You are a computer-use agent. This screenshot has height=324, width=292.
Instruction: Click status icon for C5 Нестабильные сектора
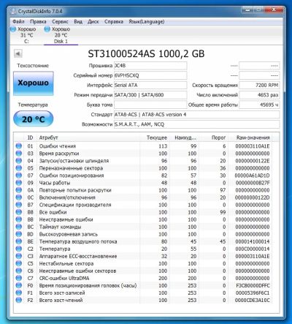[x=19, y=263]
